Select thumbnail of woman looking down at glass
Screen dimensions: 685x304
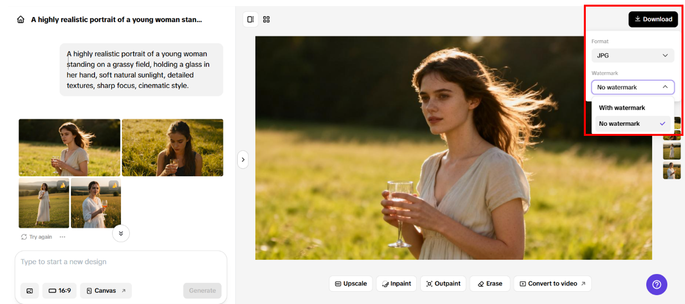click(x=172, y=148)
